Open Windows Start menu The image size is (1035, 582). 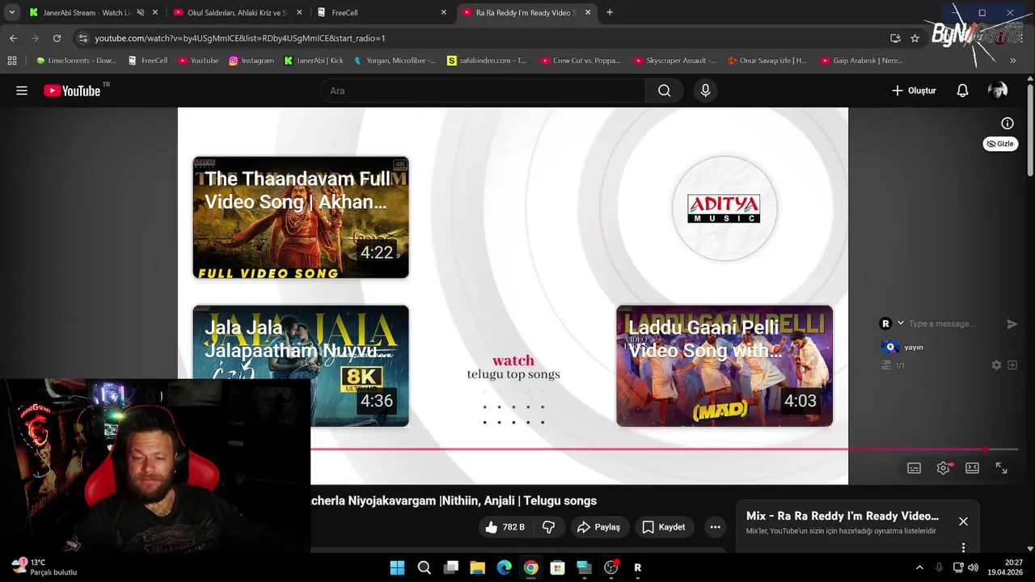[x=397, y=567]
